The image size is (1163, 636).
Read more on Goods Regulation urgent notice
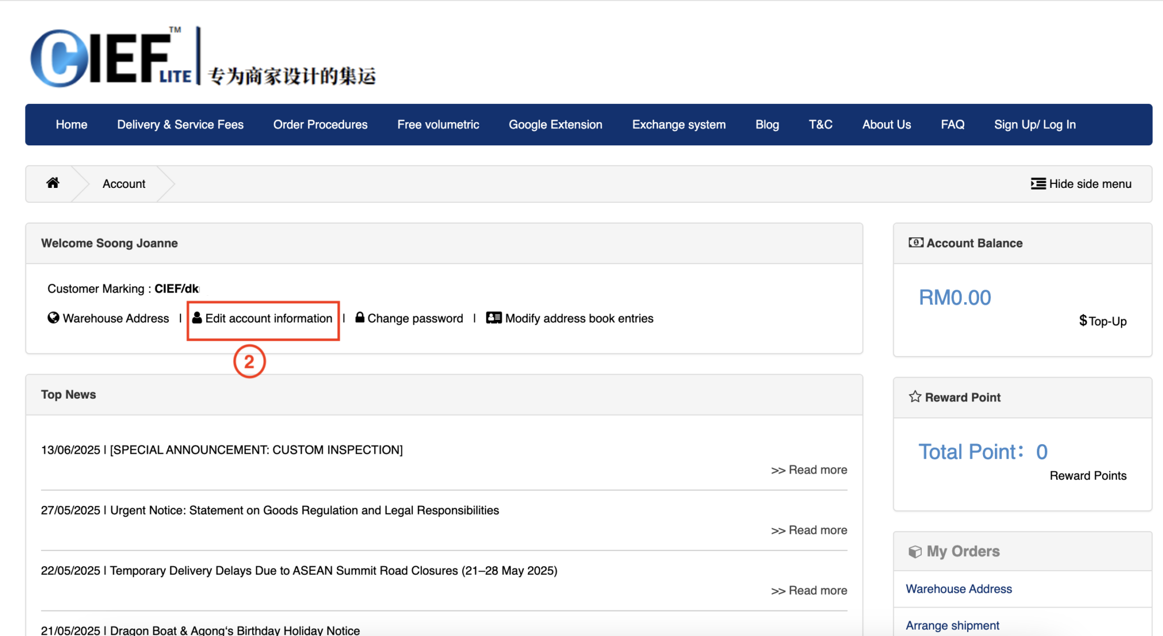tap(809, 530)
